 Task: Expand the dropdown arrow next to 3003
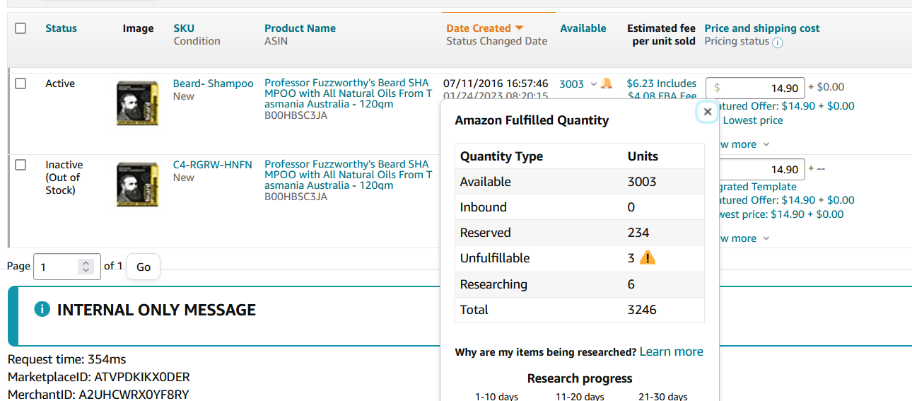(x=593, y=84)
